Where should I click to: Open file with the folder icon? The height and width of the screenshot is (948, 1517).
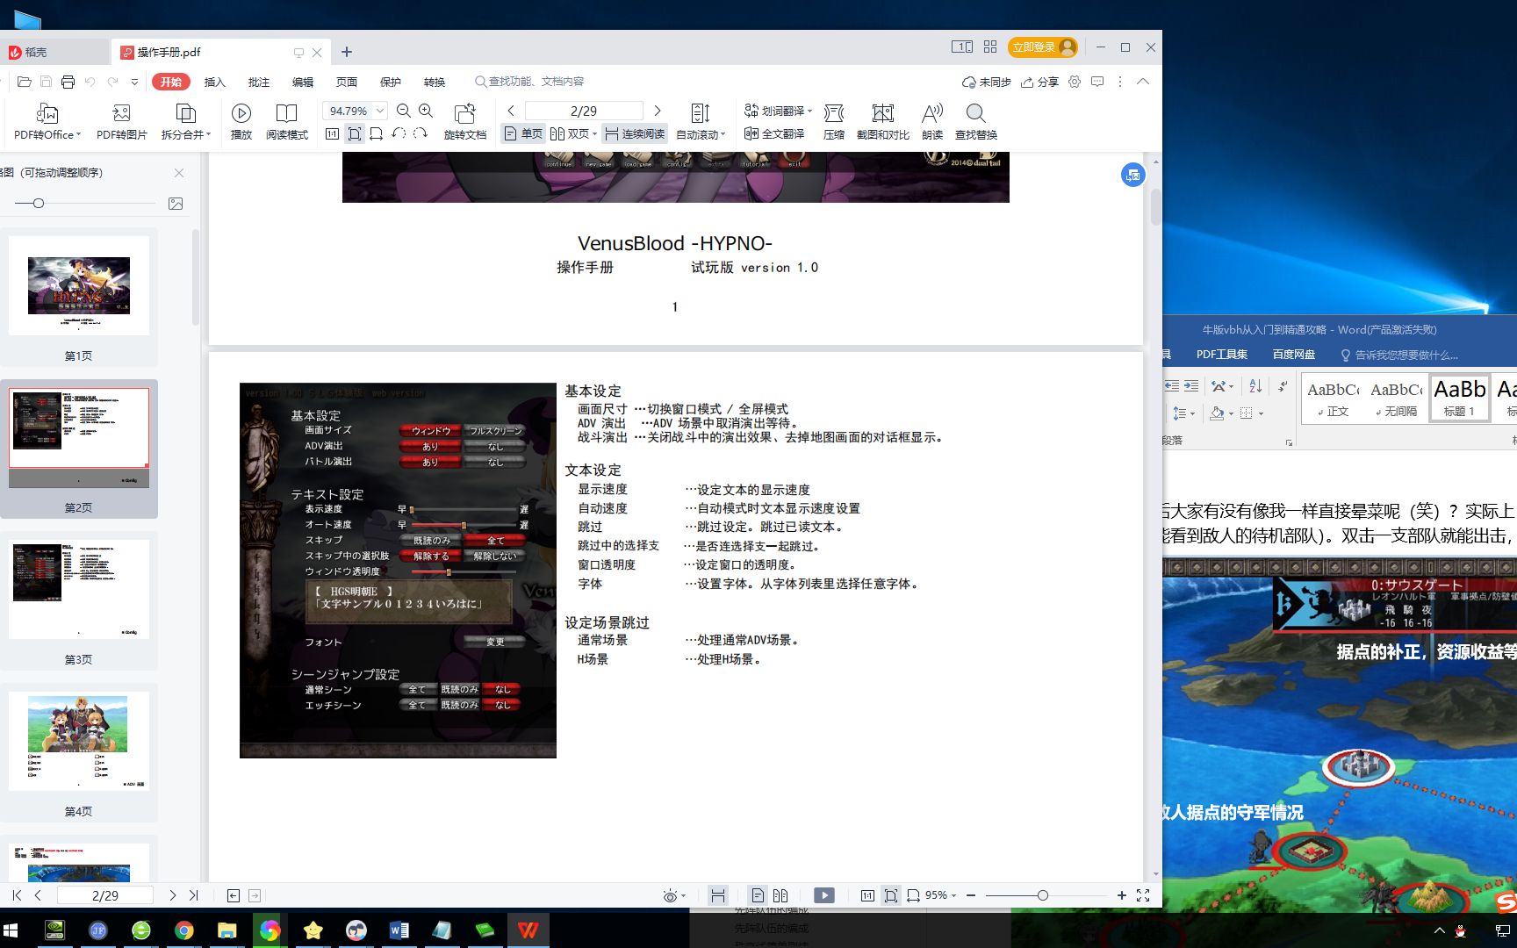click(x=25, y=82)
